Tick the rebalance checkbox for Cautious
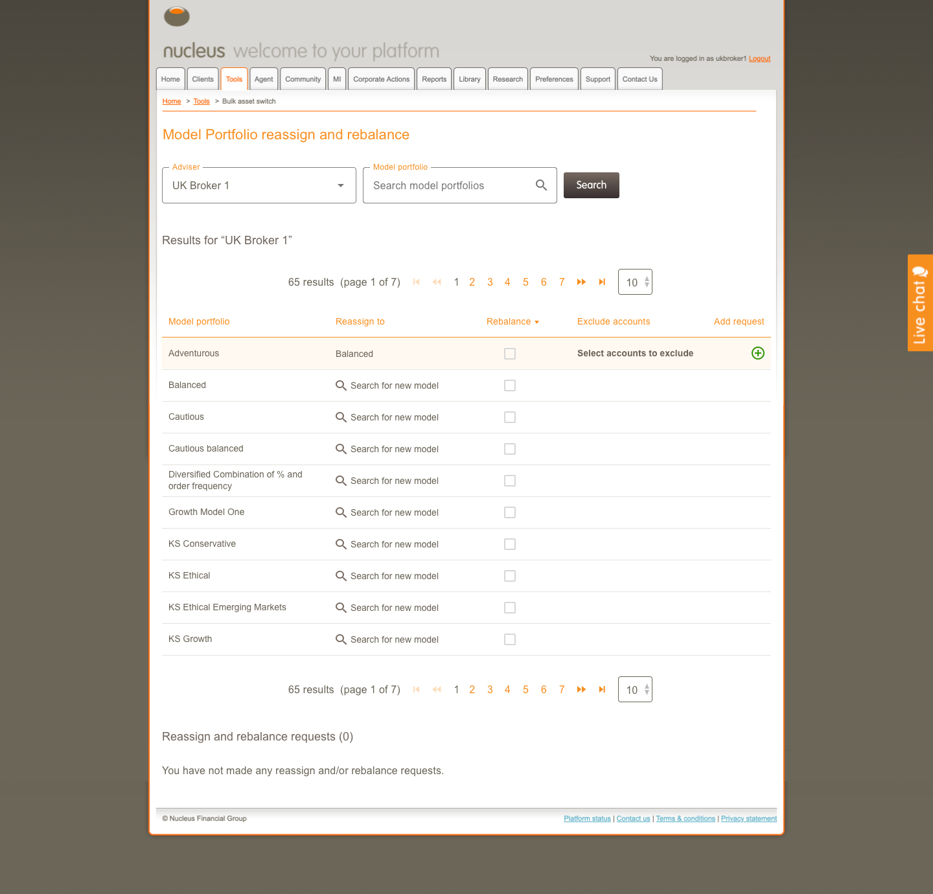 (510, 417)
